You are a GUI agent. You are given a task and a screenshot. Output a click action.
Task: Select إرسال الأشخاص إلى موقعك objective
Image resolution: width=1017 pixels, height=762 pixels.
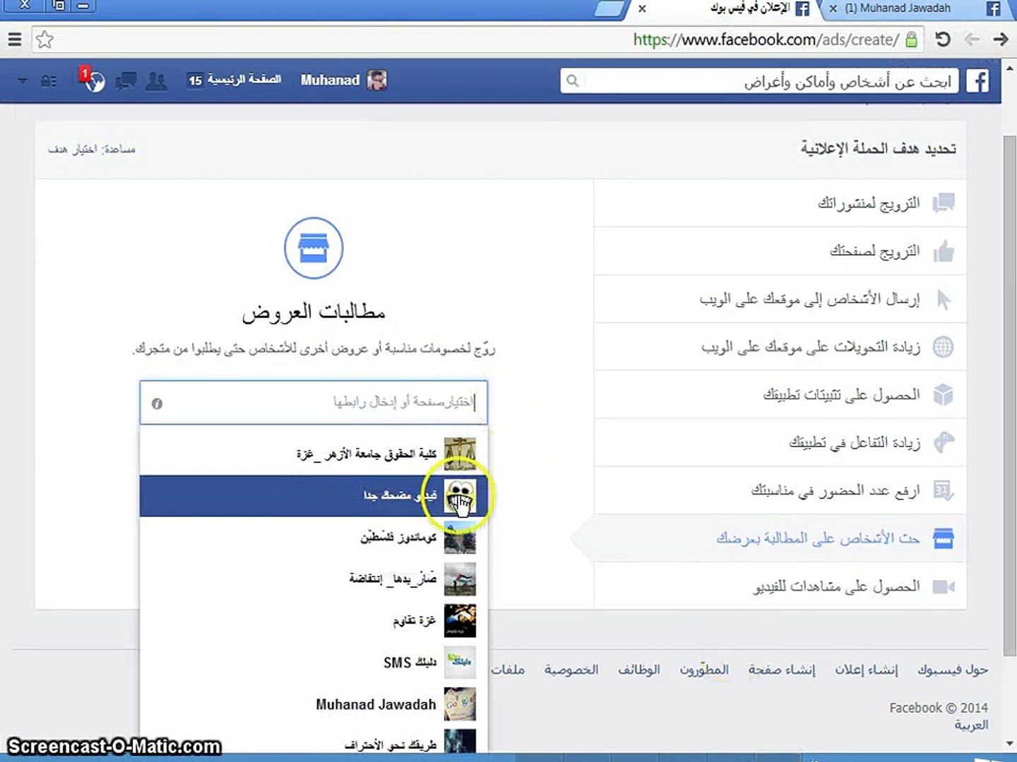pos(780,299)
